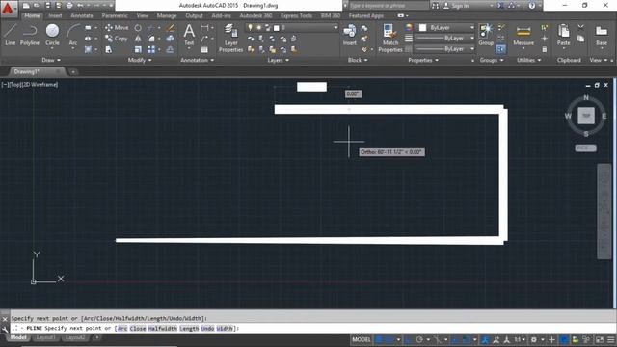Expand the Annotation panel

pos(197,60)
